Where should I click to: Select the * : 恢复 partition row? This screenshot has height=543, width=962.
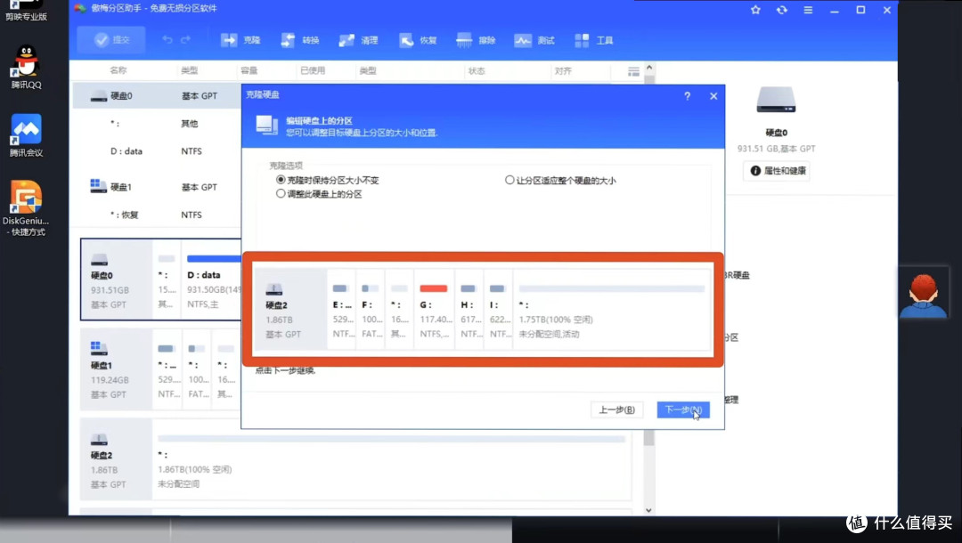pos(157,215)
